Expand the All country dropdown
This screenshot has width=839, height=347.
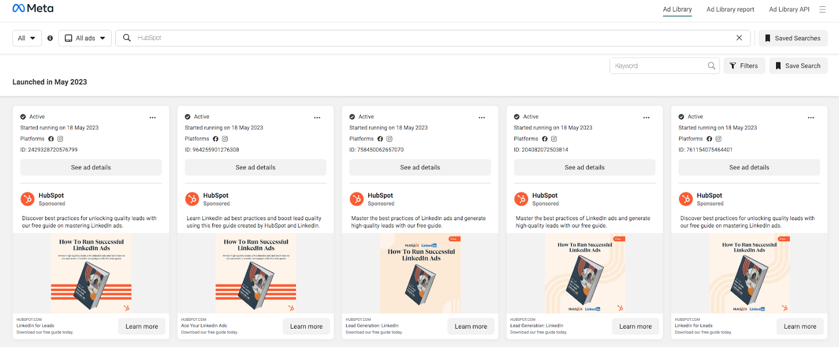click(x=27, y=38)
